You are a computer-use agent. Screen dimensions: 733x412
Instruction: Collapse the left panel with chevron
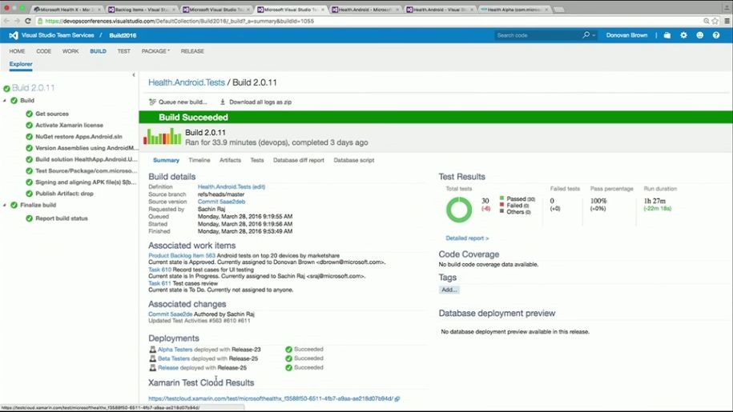coord(134,74)
